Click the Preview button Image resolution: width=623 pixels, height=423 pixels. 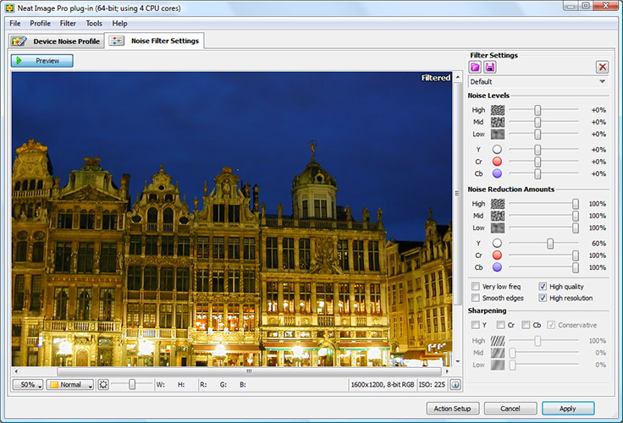coord(42,61)
